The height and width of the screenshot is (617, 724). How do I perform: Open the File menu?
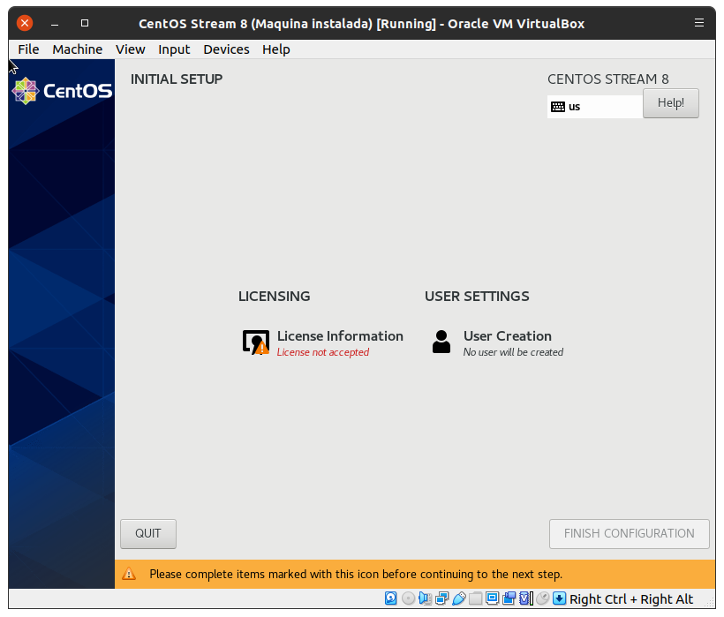click(x=28, y=49)
